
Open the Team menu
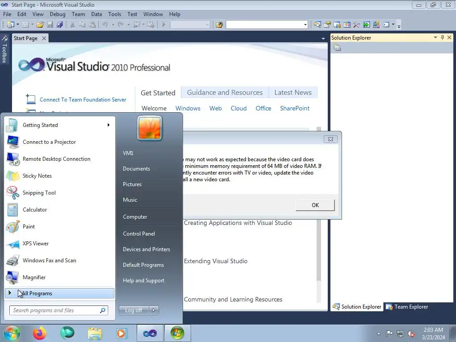[x=78, y=14]
